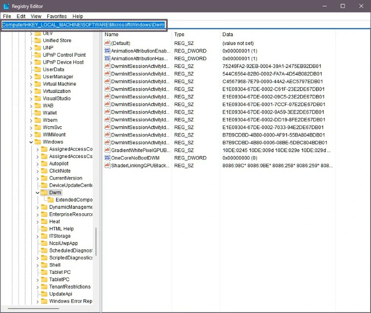This screenshot has height=313, width=371.
Task: Click the ExtendedCompo subfolder icon
Action: click(50, 200)
